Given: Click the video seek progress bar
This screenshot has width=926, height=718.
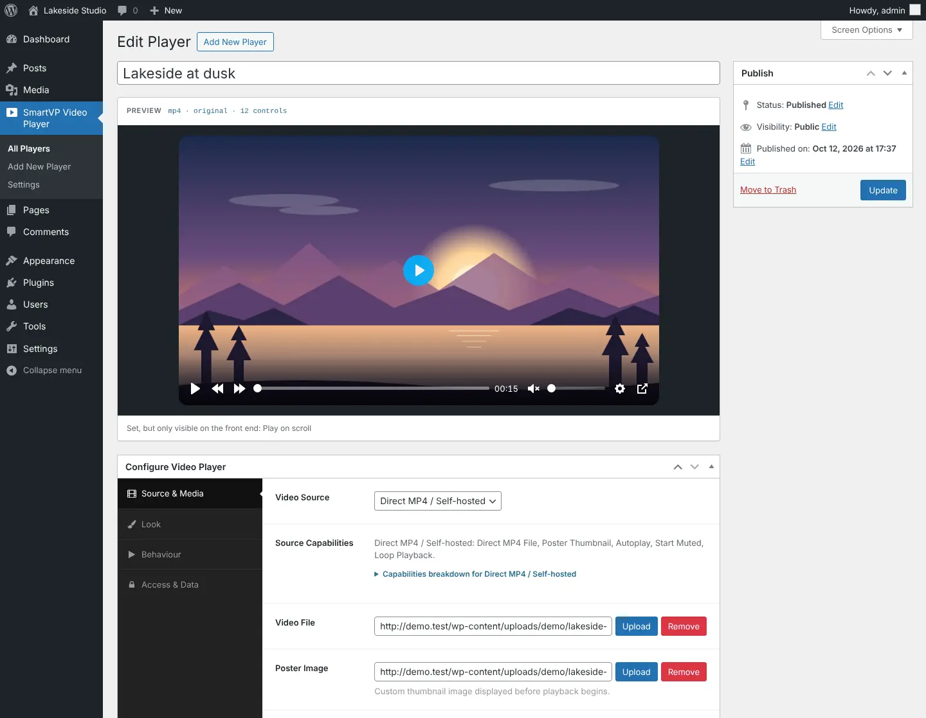Looking at the screenshot, I should click(372, 389).
